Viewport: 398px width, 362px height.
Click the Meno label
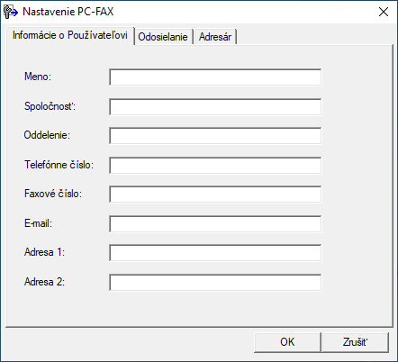[x=38, y=77]
